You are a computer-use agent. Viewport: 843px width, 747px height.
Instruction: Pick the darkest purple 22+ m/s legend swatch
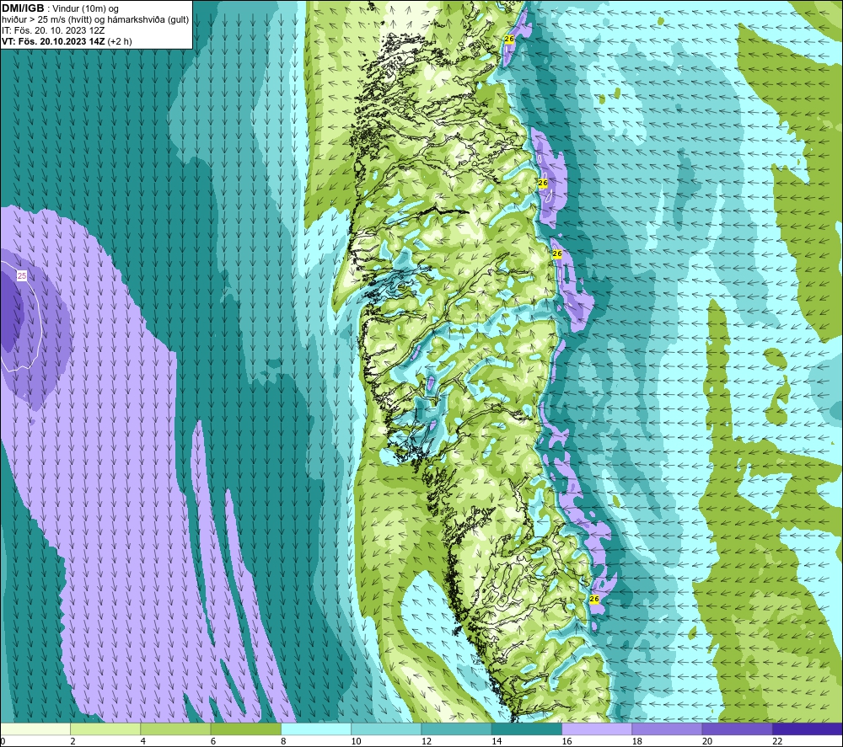(808, 728)
